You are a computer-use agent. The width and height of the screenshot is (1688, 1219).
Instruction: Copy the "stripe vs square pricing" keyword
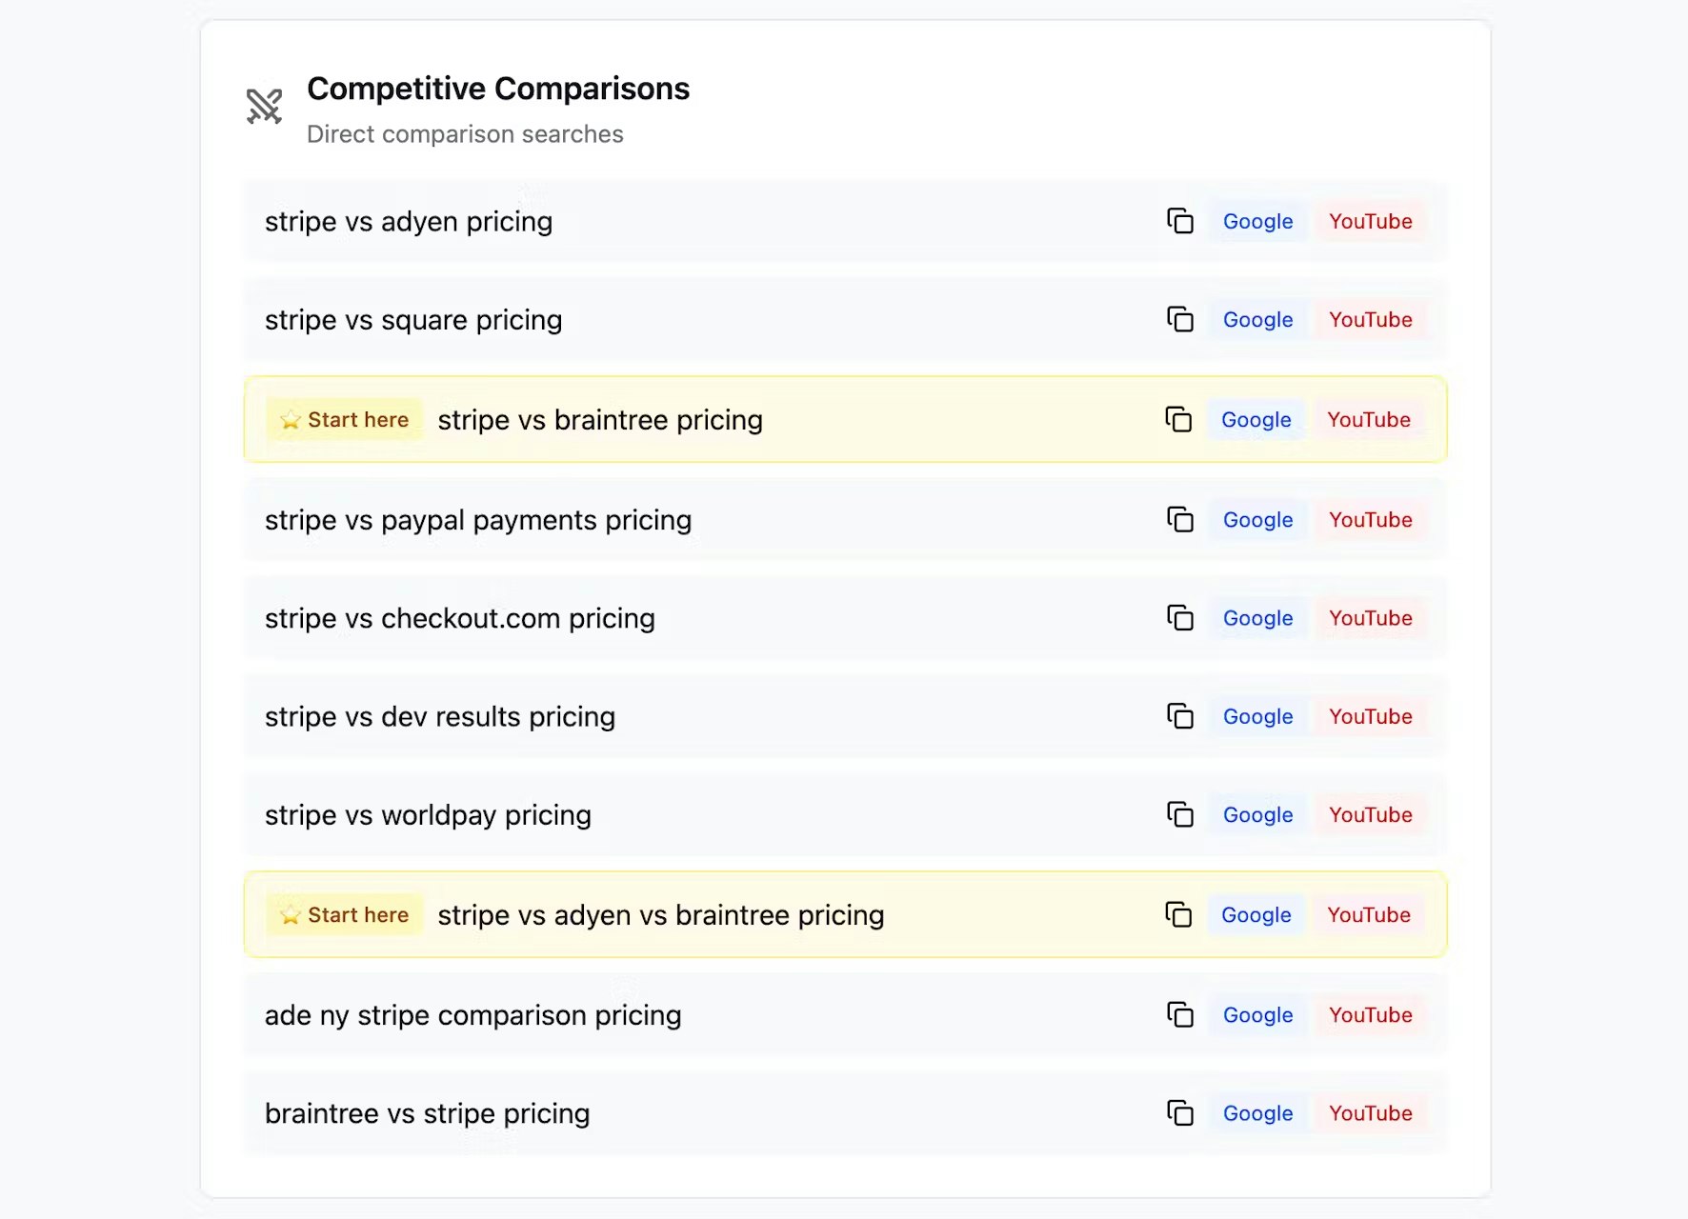1180,320
